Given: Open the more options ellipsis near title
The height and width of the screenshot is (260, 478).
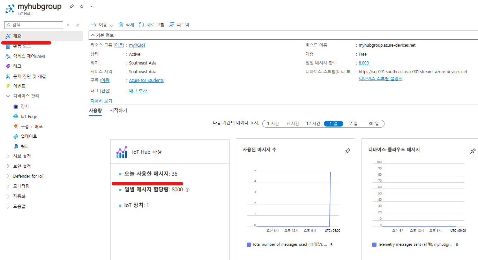Looking at the screenshot, I should (x=91, y=6).
